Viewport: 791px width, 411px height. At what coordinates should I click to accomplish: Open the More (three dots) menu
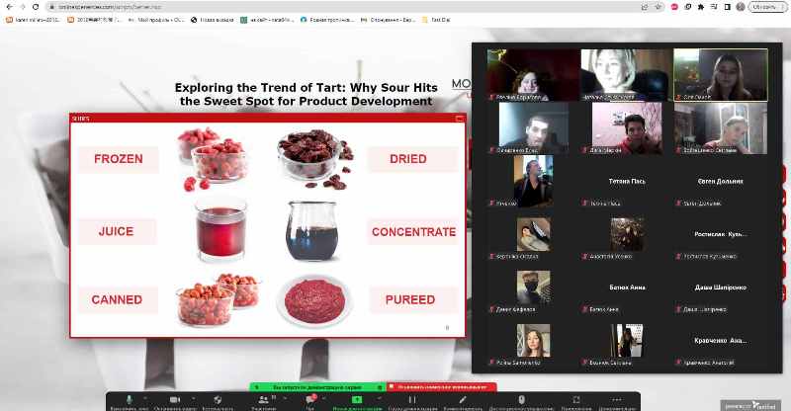(x=616, y=400)
